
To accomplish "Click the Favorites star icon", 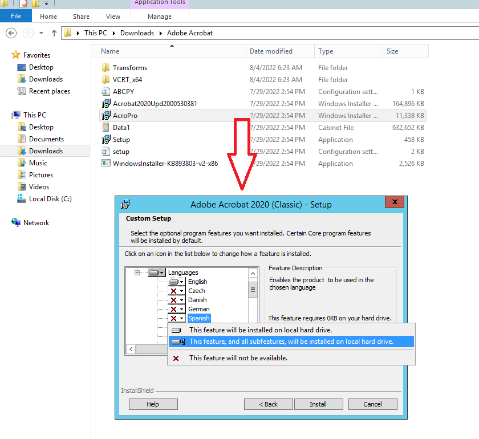I will pyautogui.click(x=15, y=55).
